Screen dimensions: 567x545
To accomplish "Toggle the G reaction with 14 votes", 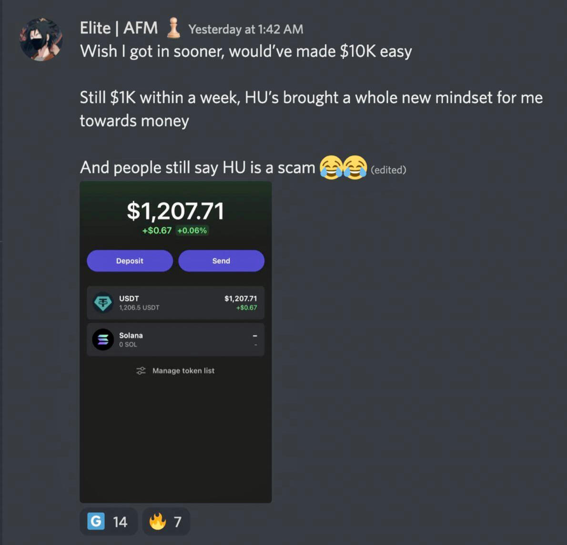I will tap(109, 522).
